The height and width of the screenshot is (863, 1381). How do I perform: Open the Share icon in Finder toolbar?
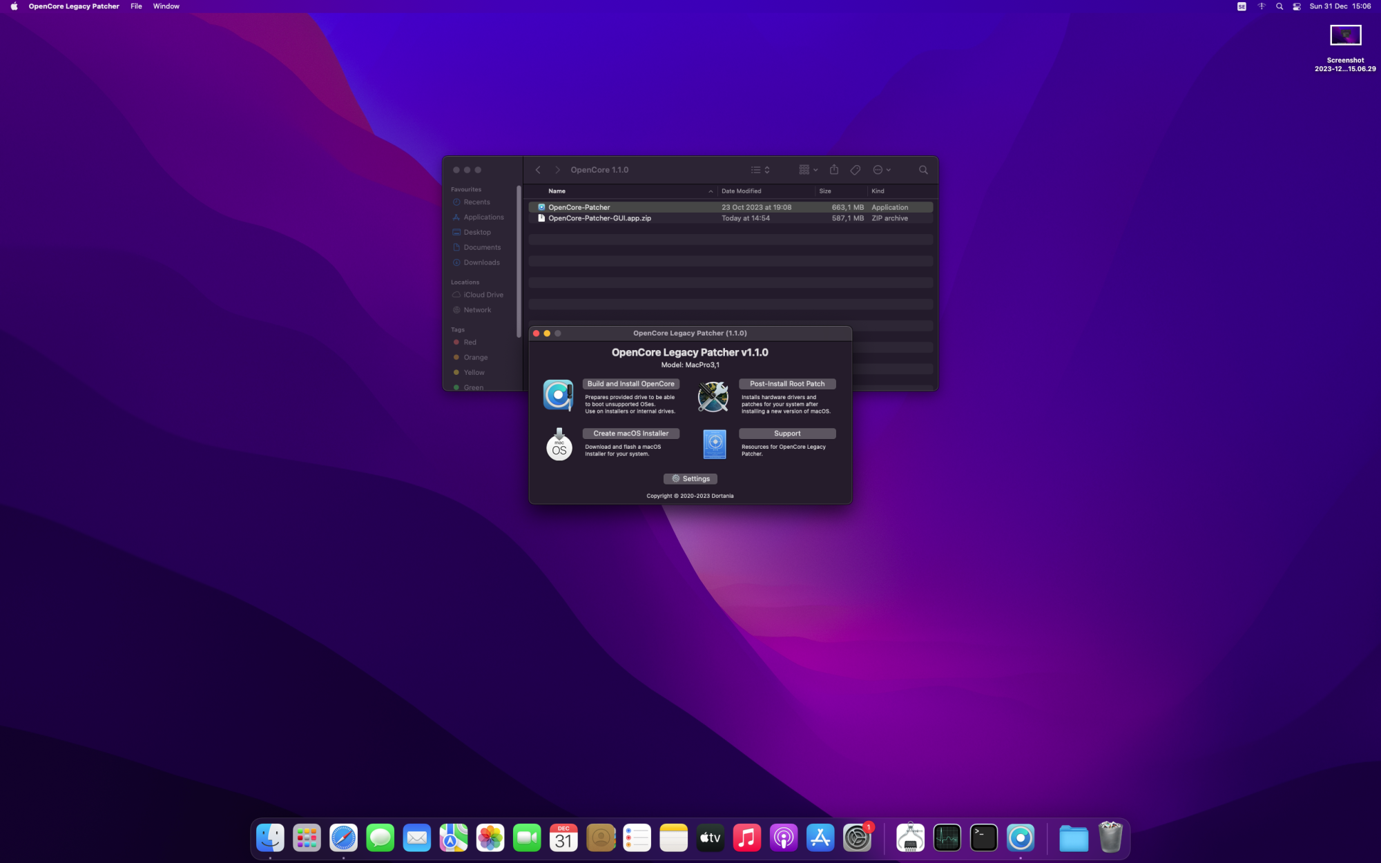(x=834, y=170)
